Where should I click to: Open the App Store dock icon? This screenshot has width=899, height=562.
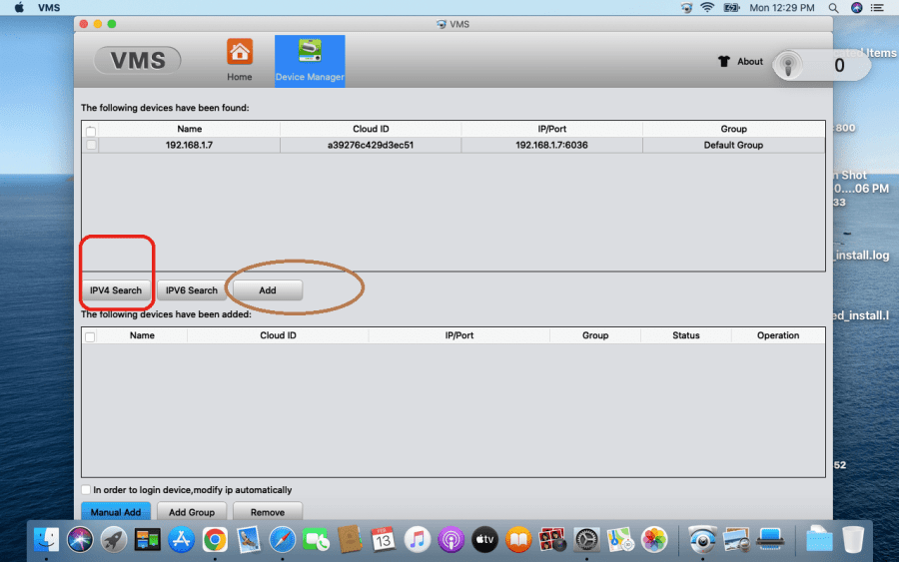(x=181, y=540)
